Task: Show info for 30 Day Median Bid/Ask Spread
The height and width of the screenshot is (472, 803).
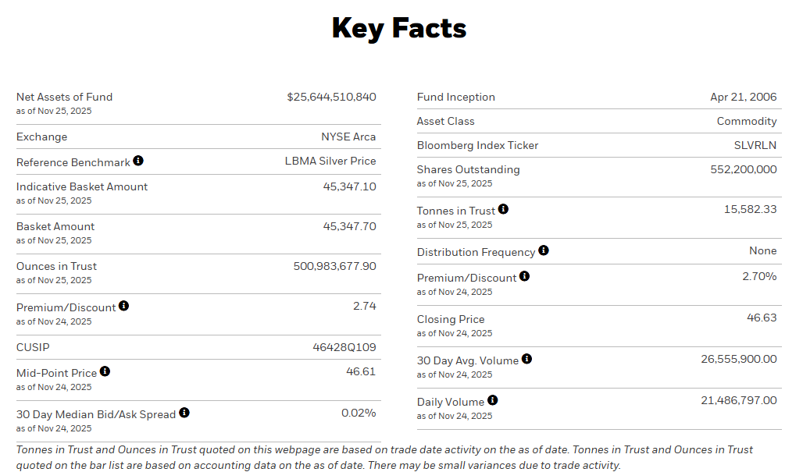Action: pos(184,413)
